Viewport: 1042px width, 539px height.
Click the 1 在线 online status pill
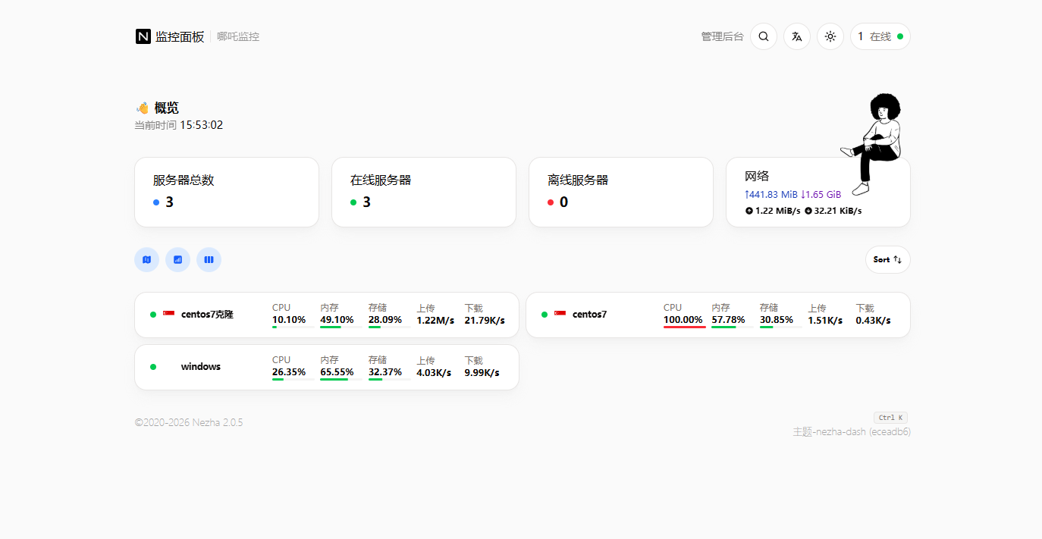880,36
